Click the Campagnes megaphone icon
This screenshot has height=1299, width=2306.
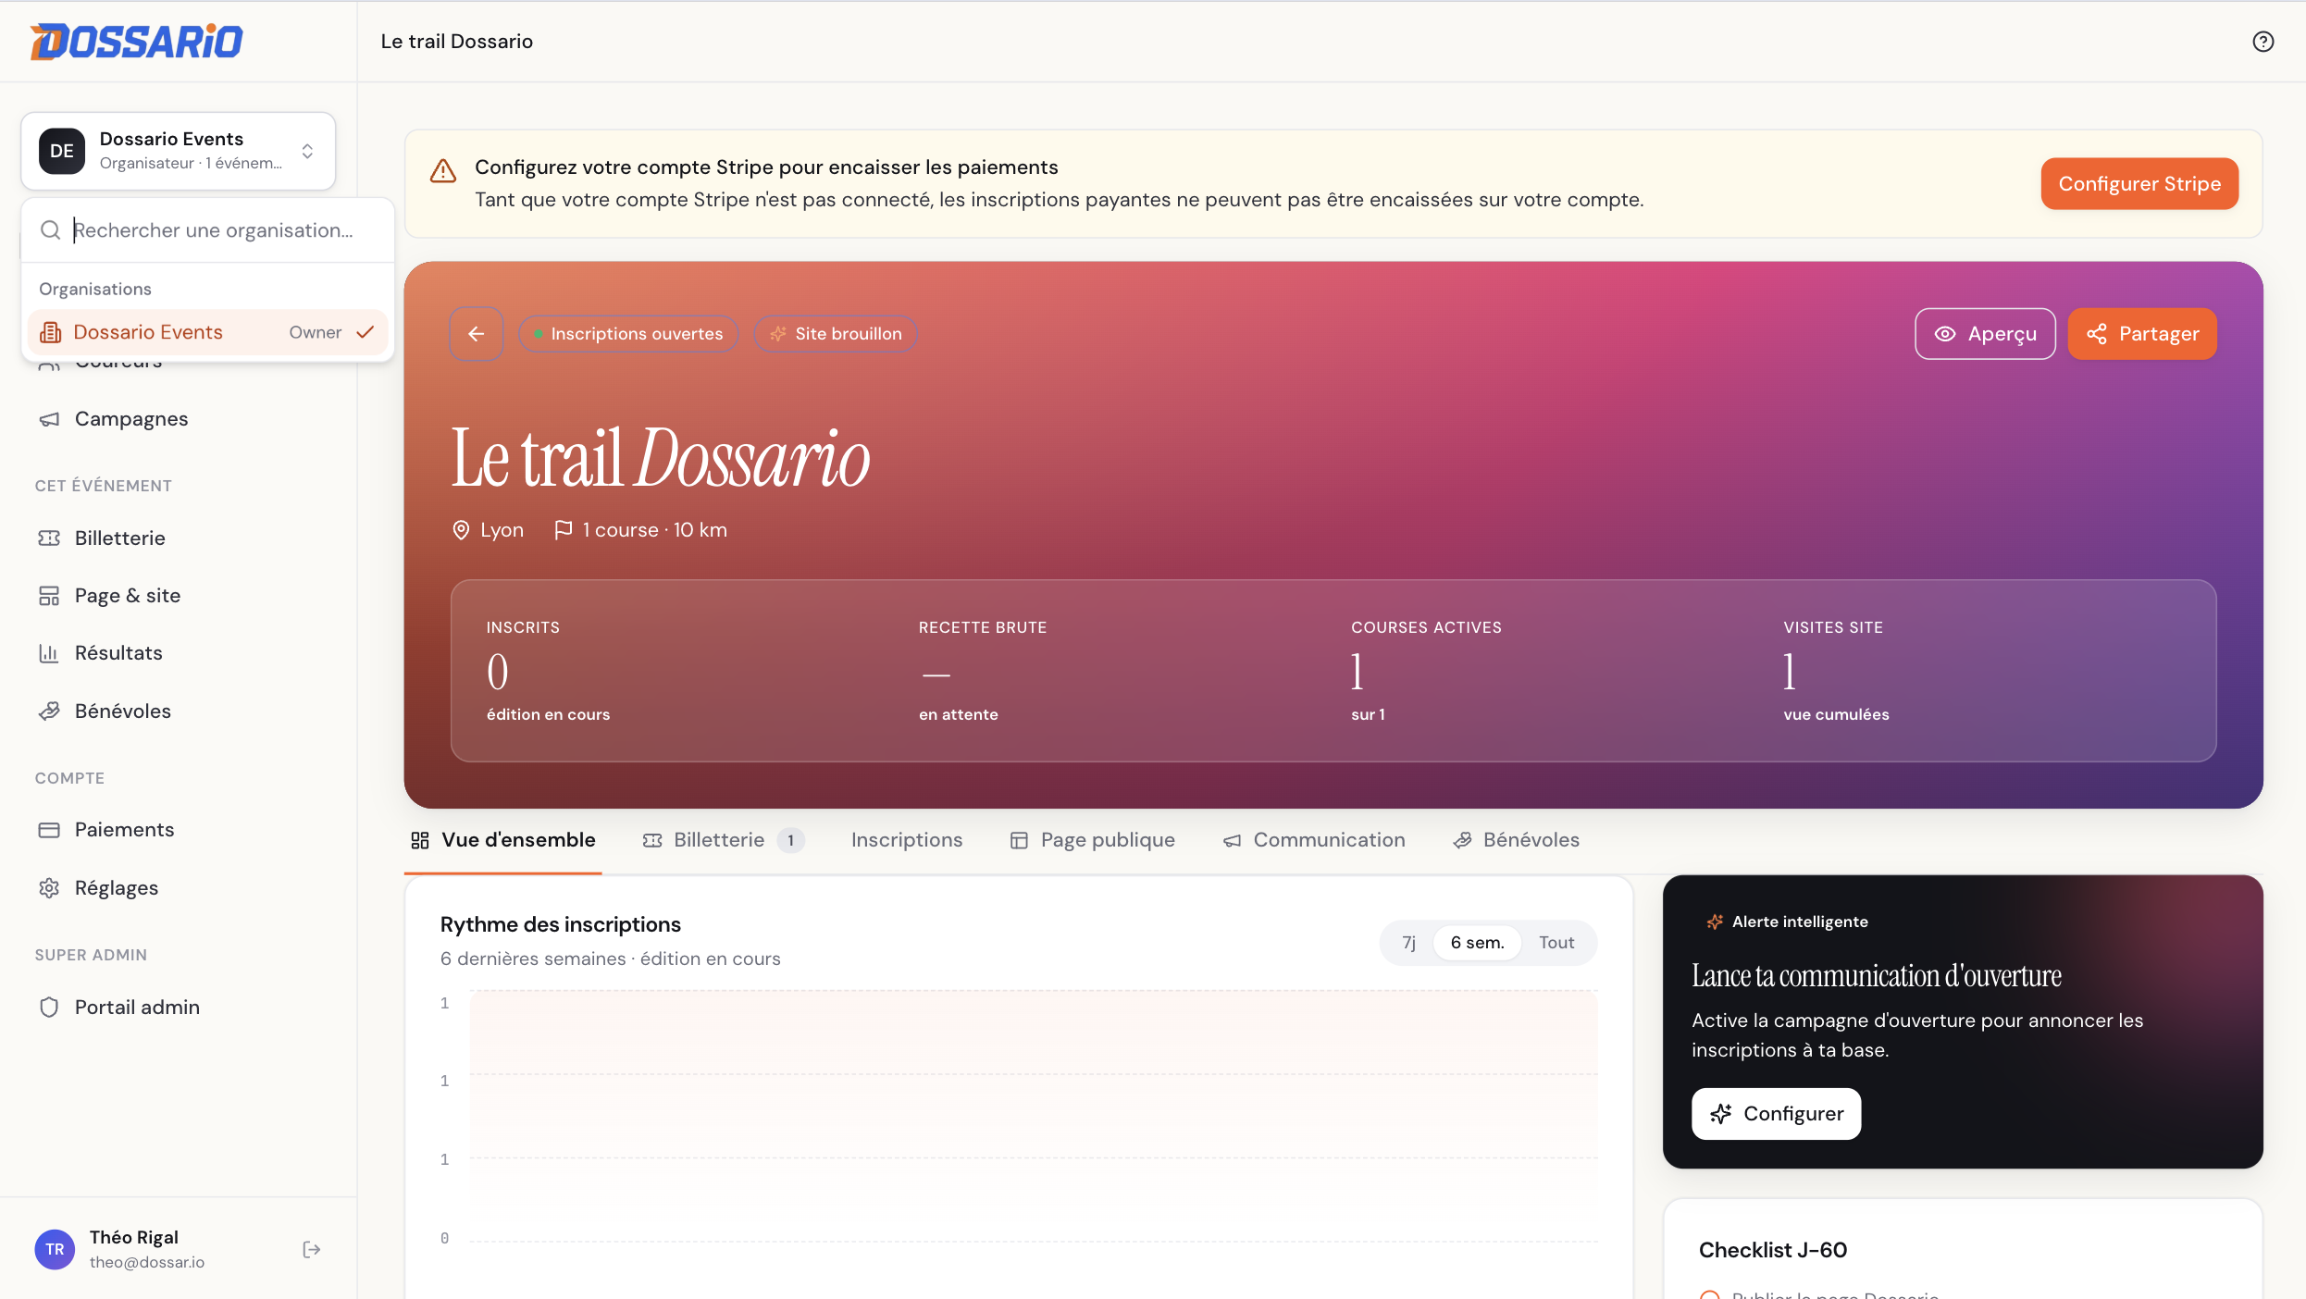pos(49,419)
